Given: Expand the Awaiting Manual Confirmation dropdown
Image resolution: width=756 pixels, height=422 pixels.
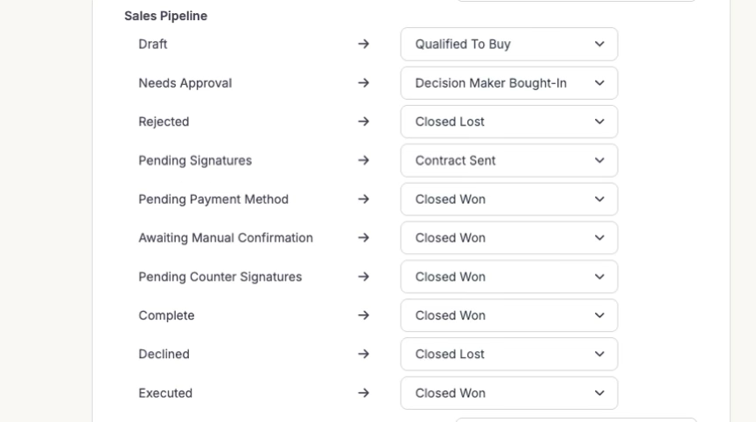Looking at the screenshot, I should 508,238.
